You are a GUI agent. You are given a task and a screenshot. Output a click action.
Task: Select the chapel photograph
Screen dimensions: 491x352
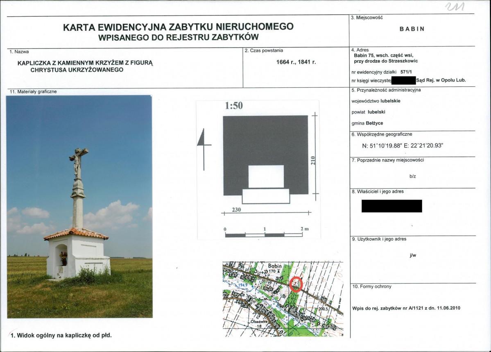[79, 207]
